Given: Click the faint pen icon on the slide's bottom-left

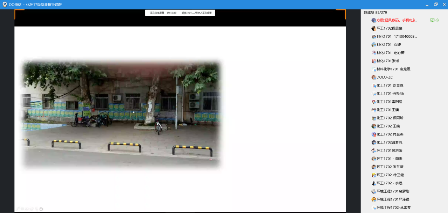Looking at the screenshot, I should pos(18,209).
